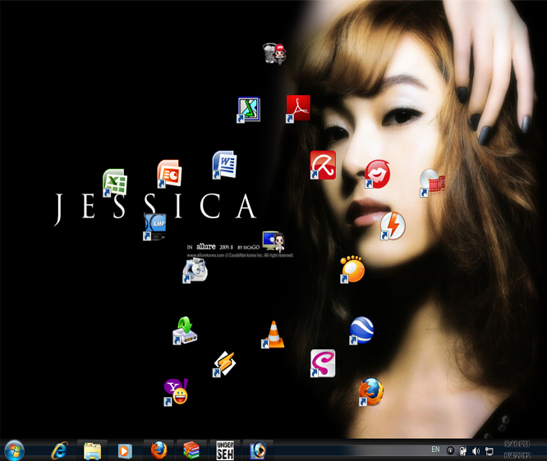Open Firefox from the taskbar
Screen dimensions: 547x461
click(159, 450)
